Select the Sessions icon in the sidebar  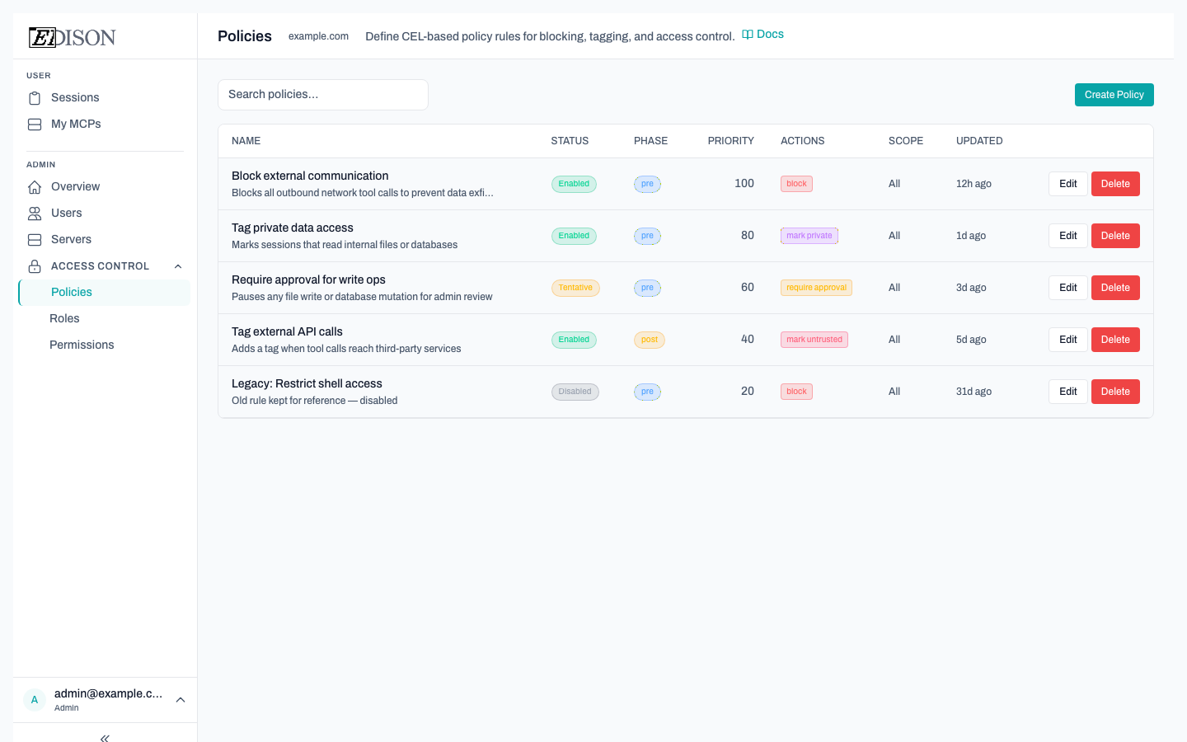34,97
